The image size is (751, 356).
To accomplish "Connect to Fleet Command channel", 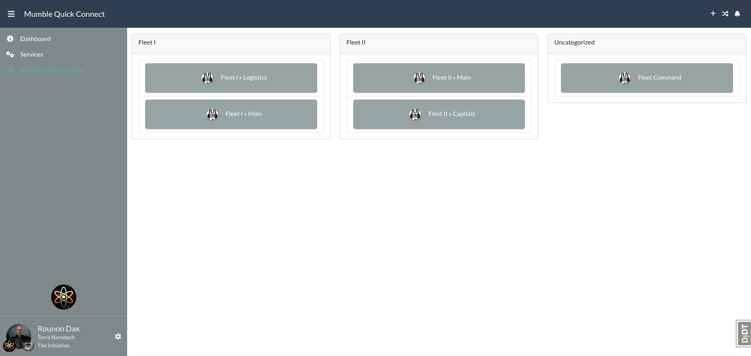I will [x=647, y=78].
